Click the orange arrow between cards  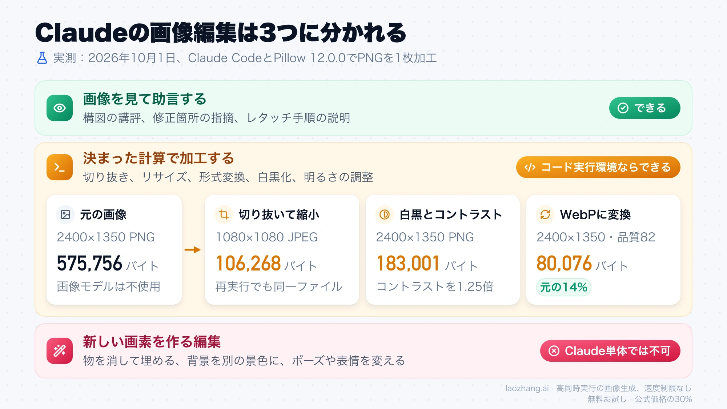193,250
